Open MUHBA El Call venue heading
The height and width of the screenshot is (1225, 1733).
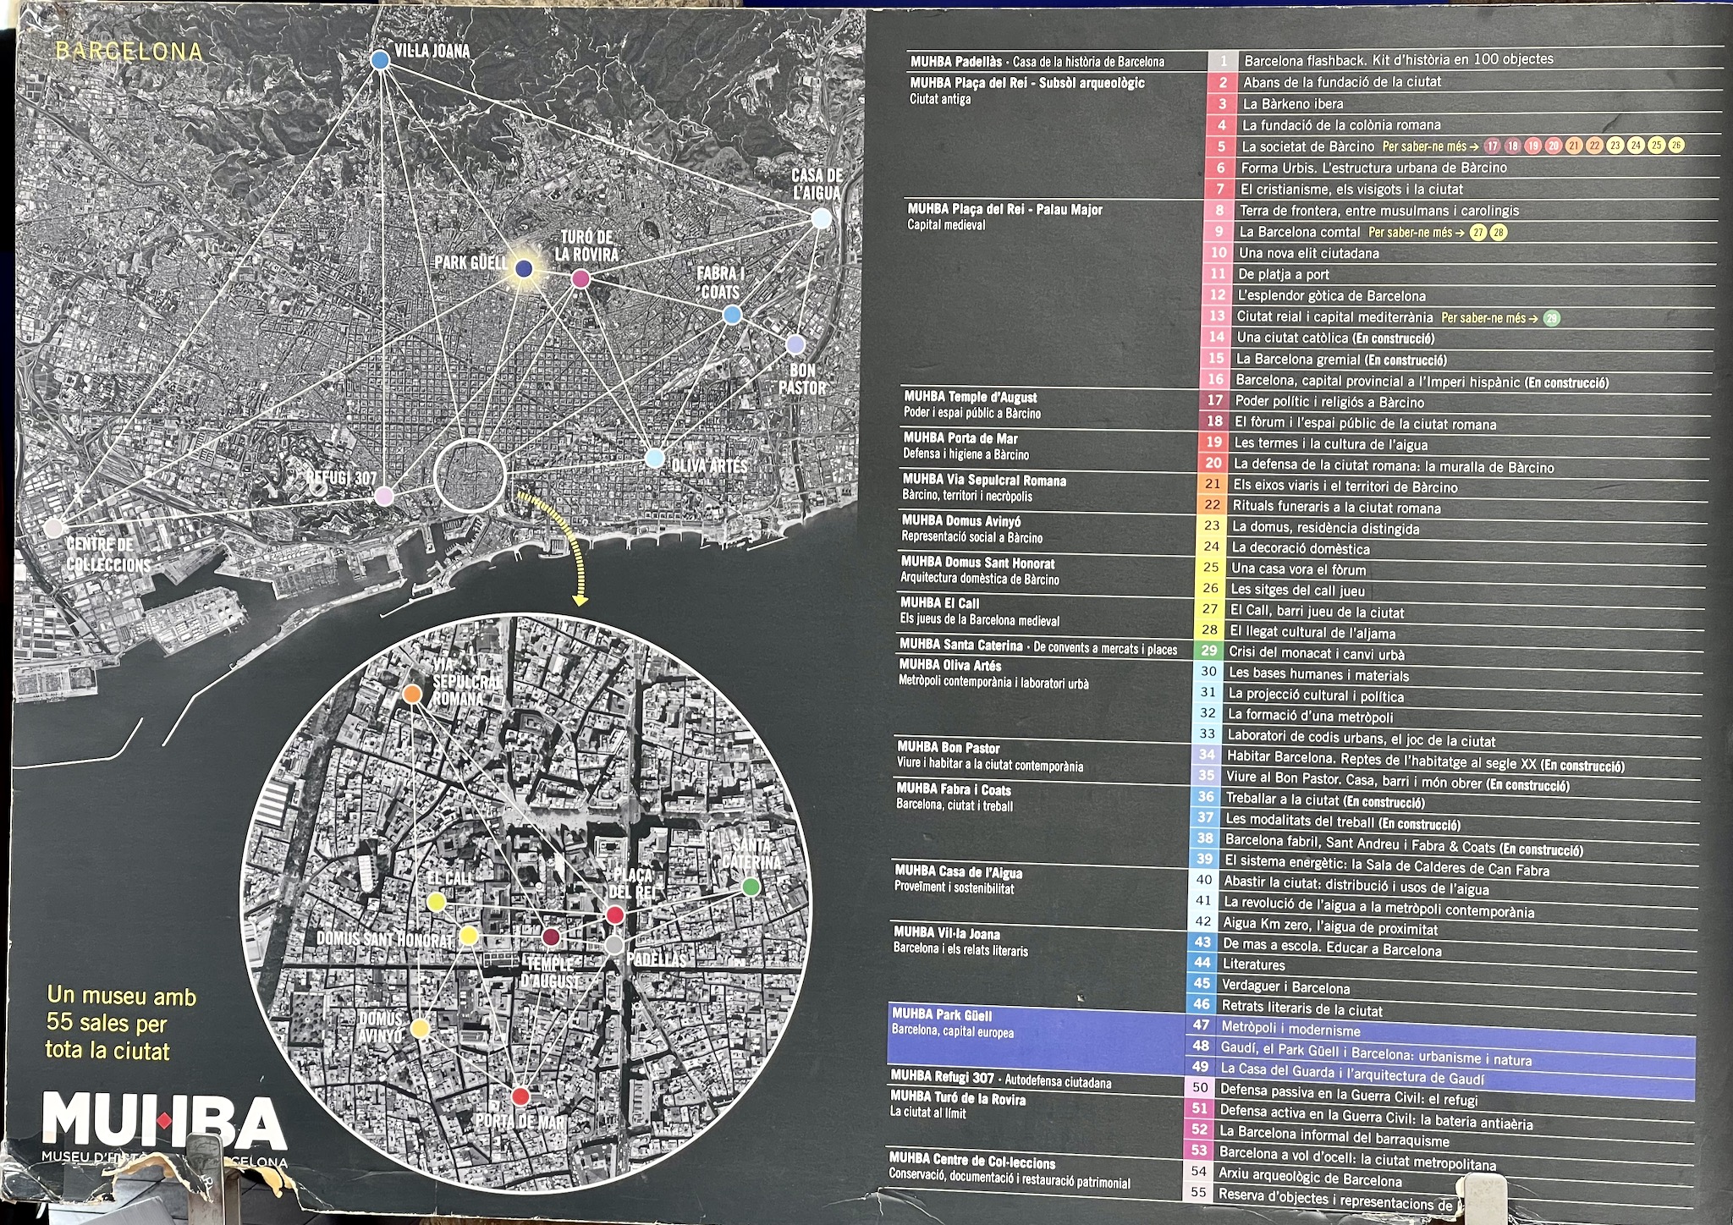tap(939, 603)
